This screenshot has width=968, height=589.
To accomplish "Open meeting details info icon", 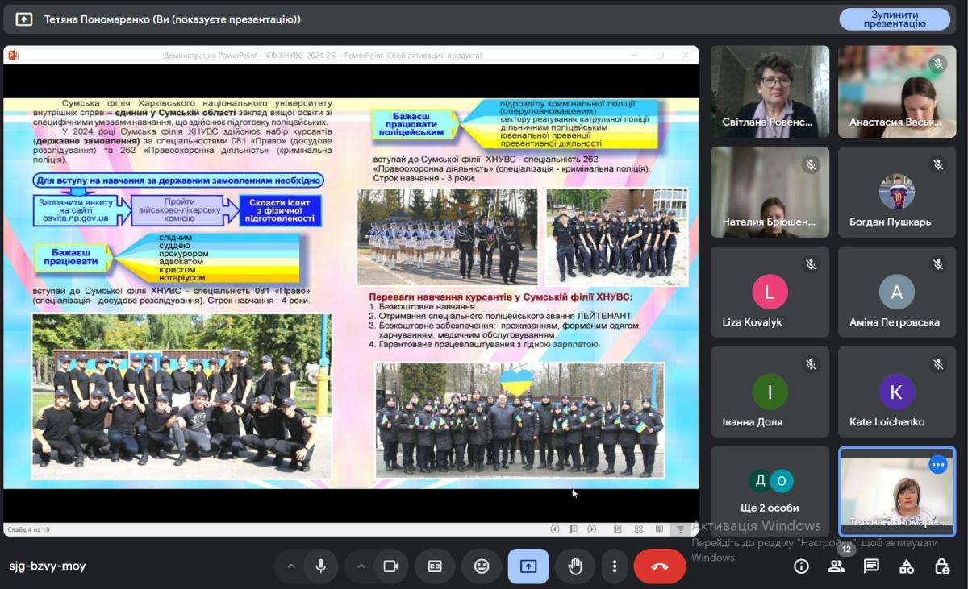I will [801, 566].
